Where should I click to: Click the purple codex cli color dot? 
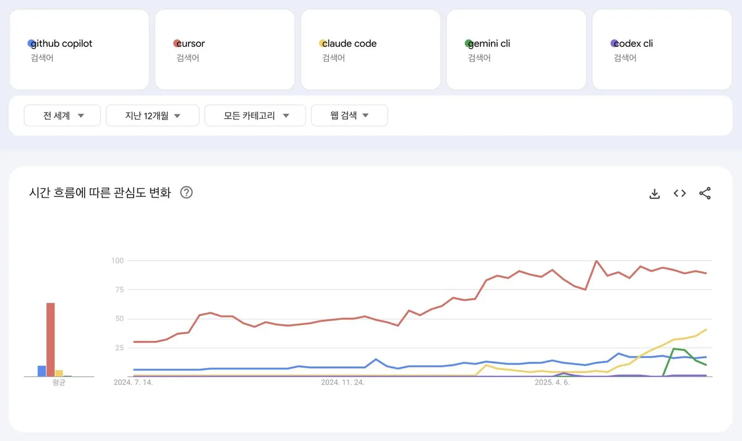(x=615, y=43)
